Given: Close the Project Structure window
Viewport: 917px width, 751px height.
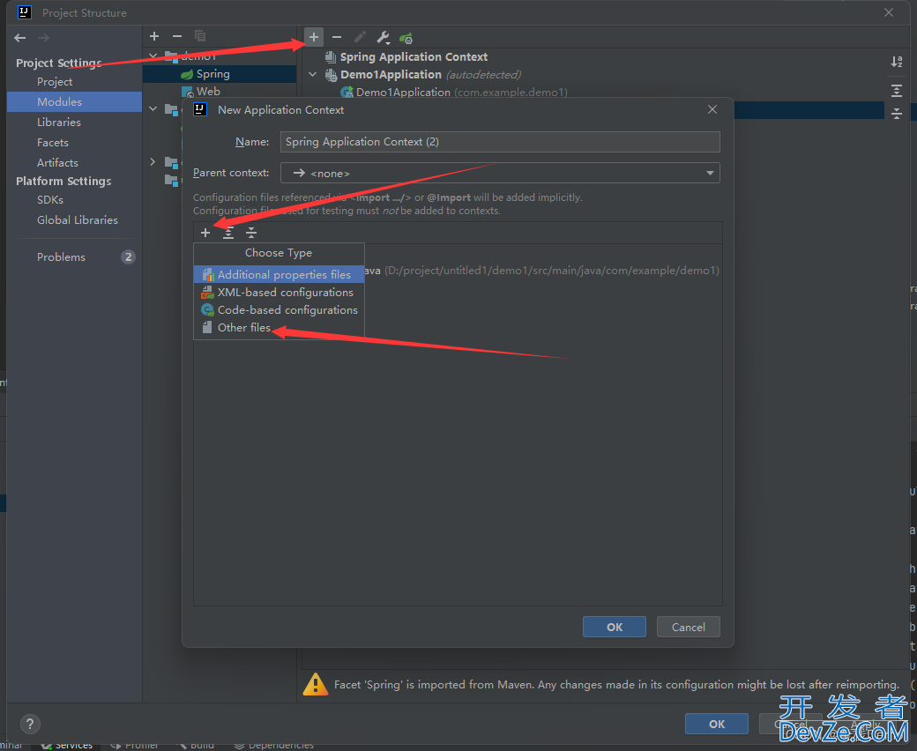Looking at the screenshot, I should click(x=889, y=12).
